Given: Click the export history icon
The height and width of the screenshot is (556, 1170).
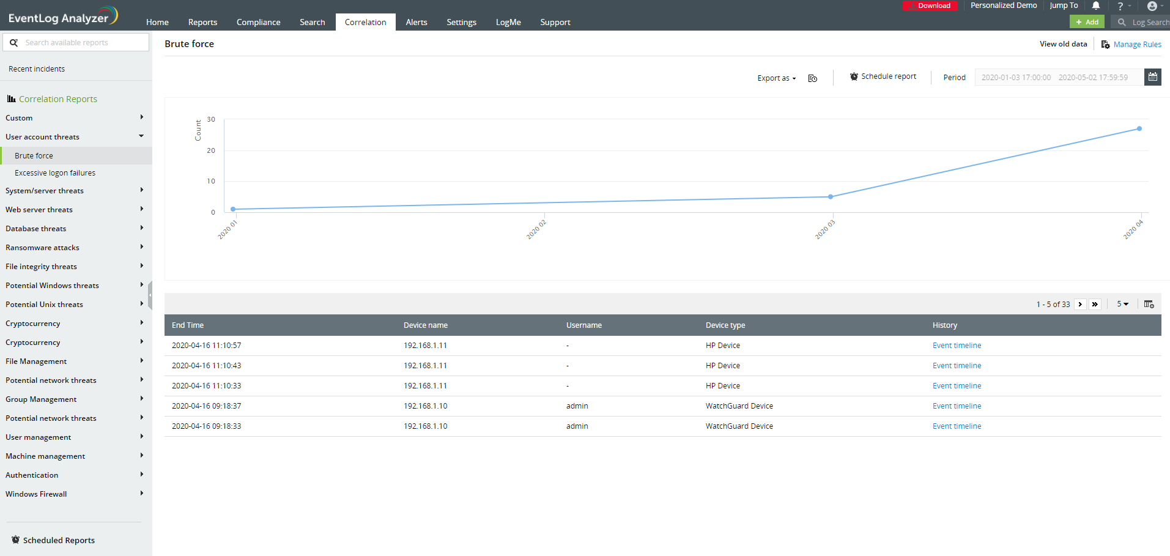Looking at the screenshot, I should point(812,78).
